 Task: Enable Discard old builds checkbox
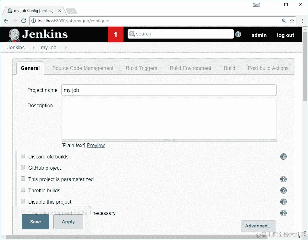pos(23,156)
